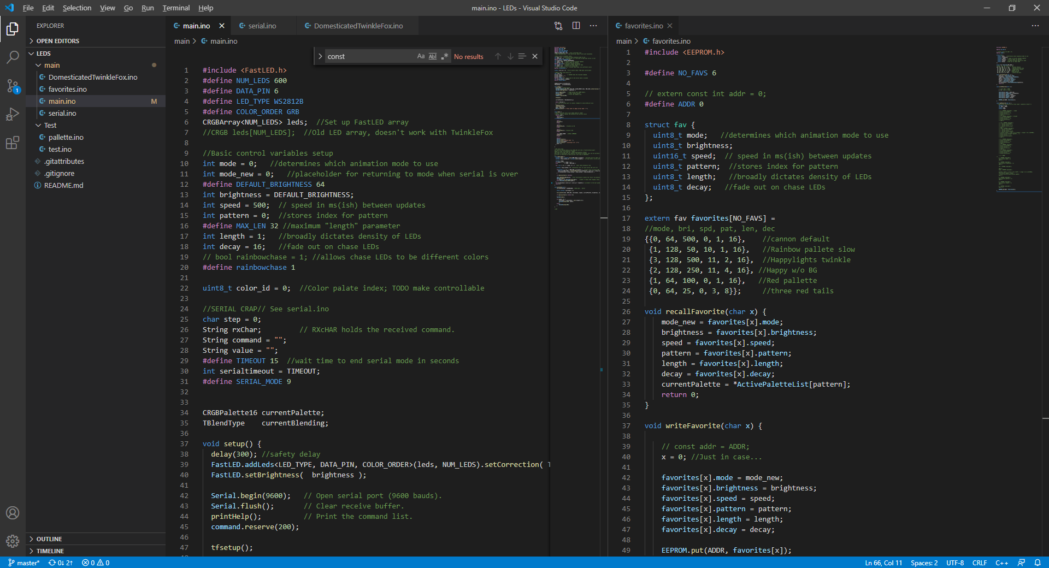Collapse the Test folder in explorer
The height and width of the screenshot is (568, 1049).
[96, 125]
